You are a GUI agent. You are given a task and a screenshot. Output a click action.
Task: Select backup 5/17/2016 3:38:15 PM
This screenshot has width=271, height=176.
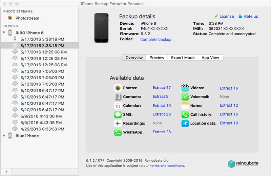click(x=40, y=46)
